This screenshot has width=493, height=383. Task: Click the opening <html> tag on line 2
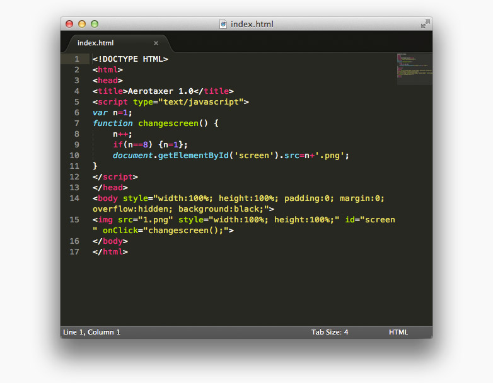pyautogui.click(x=108, y=70)
